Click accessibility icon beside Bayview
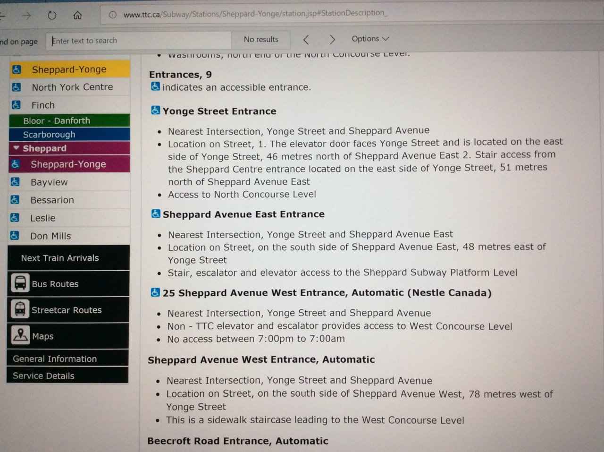 coord(15,182)
